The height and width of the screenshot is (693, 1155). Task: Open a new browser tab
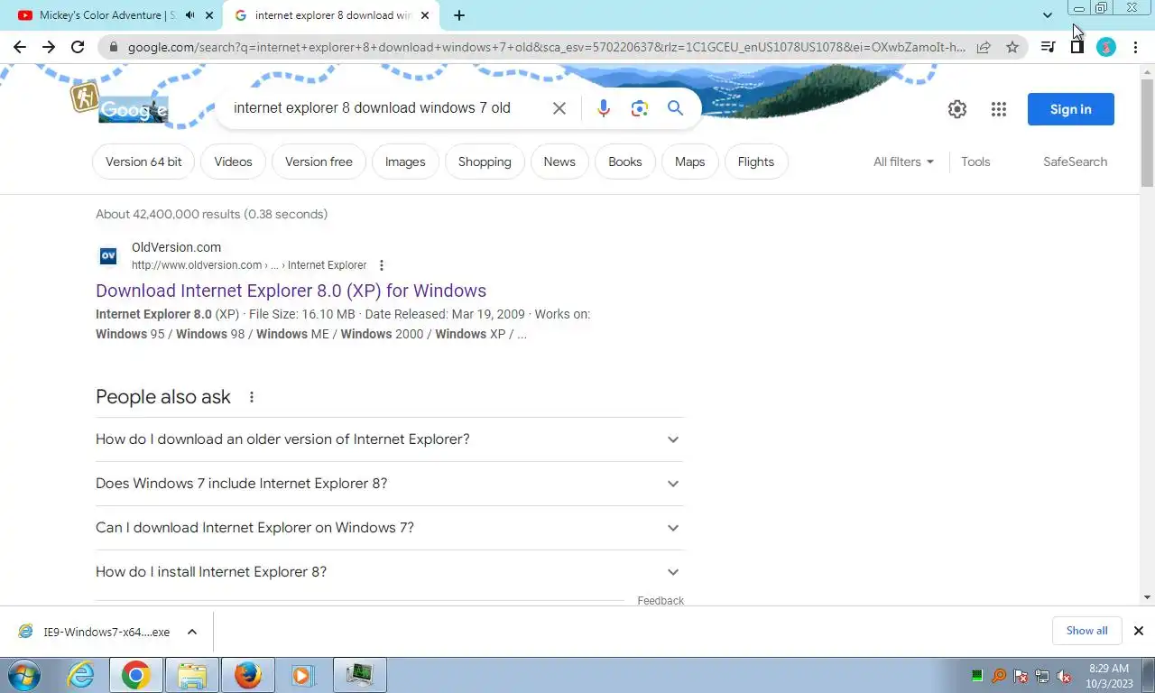click(x=459, y=15)
